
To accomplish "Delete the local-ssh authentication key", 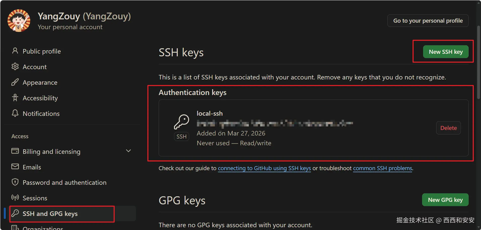I will [x=448, y=128].
